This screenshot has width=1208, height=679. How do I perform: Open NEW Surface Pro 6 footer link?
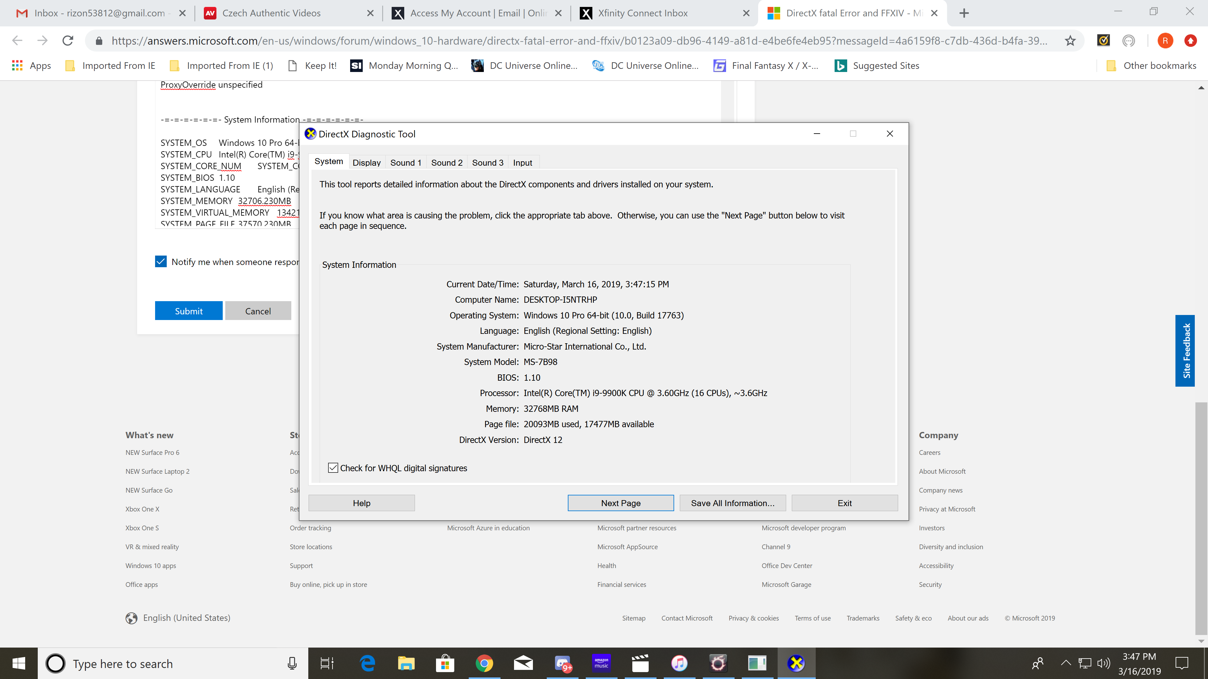click(152, 452)
